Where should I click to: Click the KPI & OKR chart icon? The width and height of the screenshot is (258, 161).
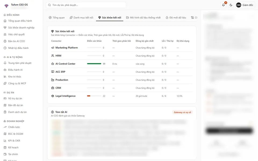coord(5,141)
